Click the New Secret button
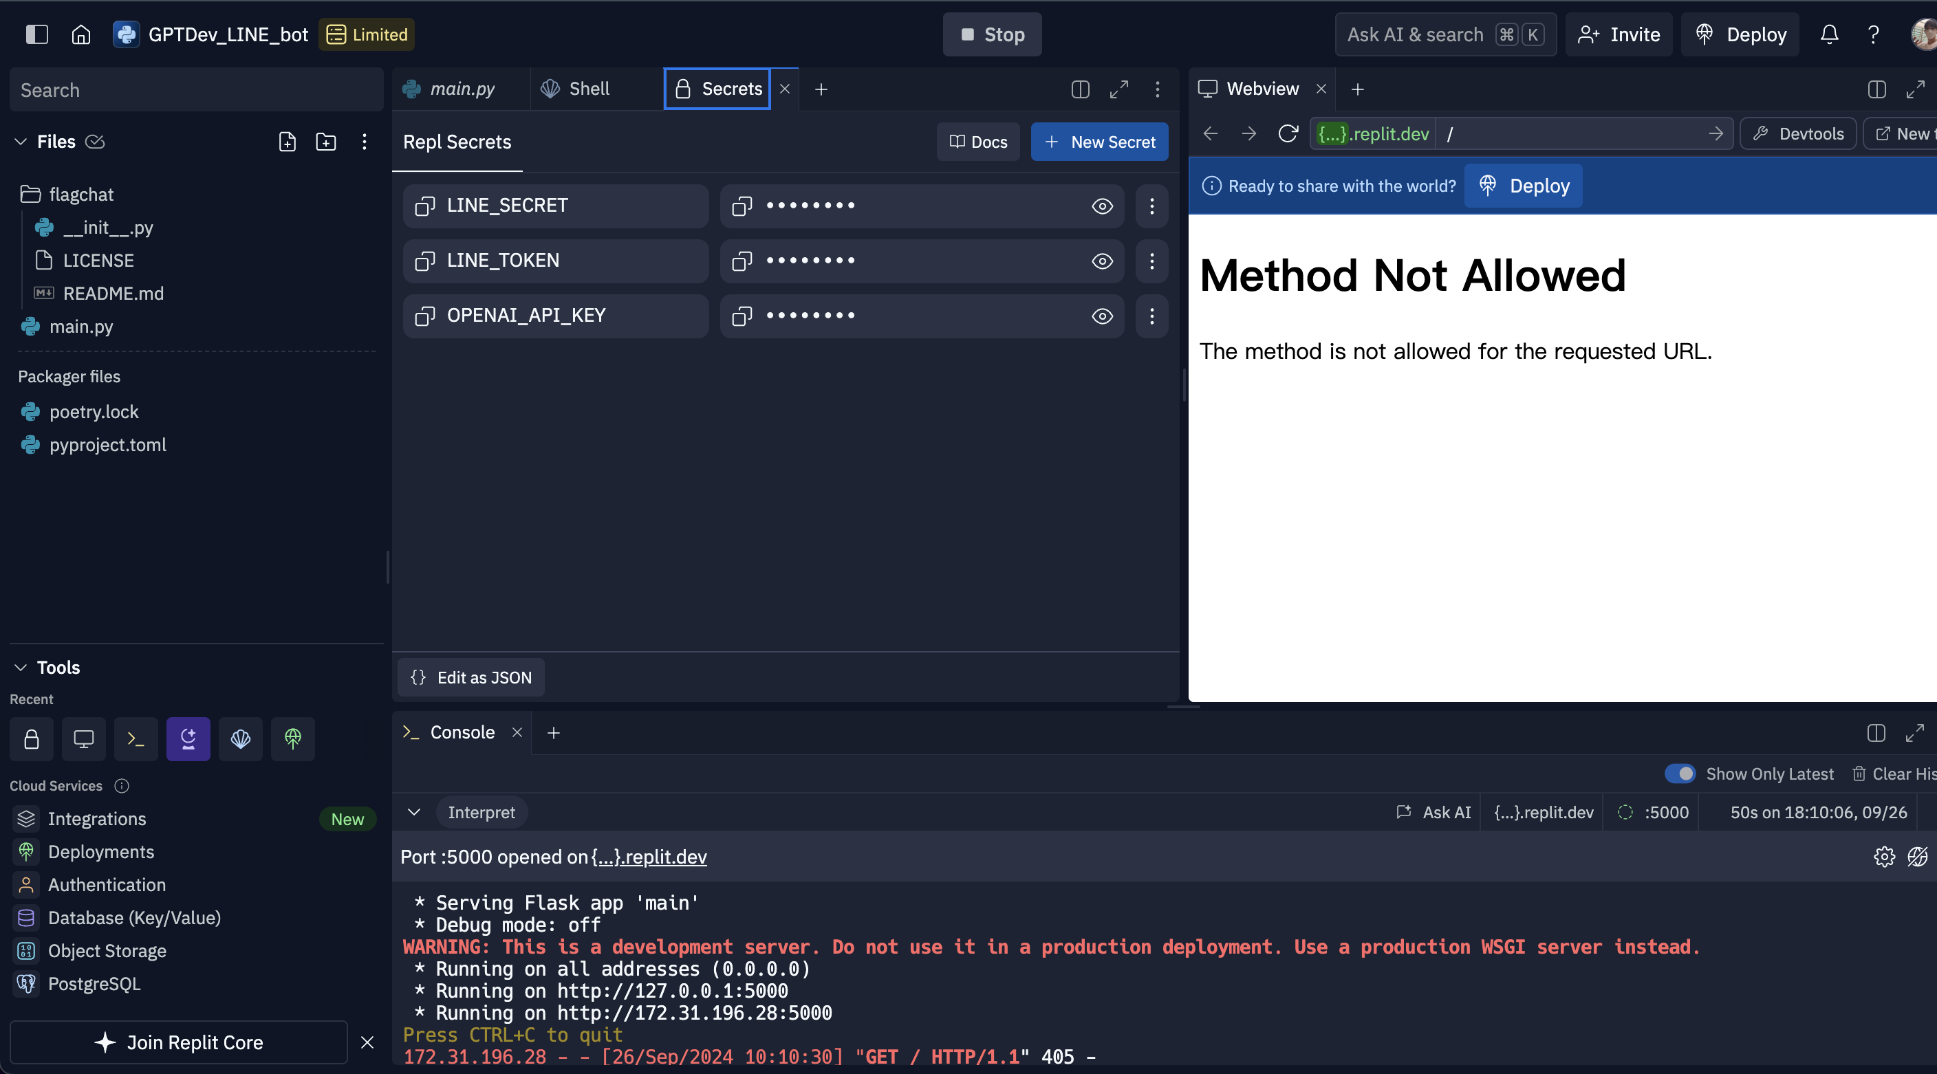This screenshot has width=1937, height=1074. 1099,141
